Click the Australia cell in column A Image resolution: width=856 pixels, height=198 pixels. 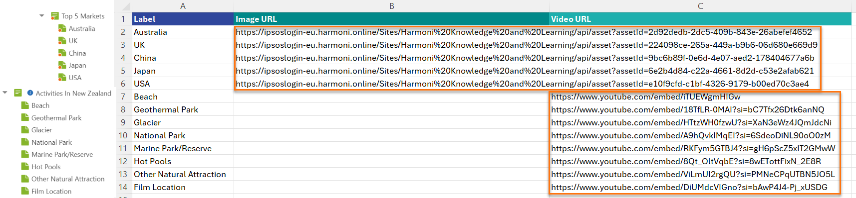point(183,32)
